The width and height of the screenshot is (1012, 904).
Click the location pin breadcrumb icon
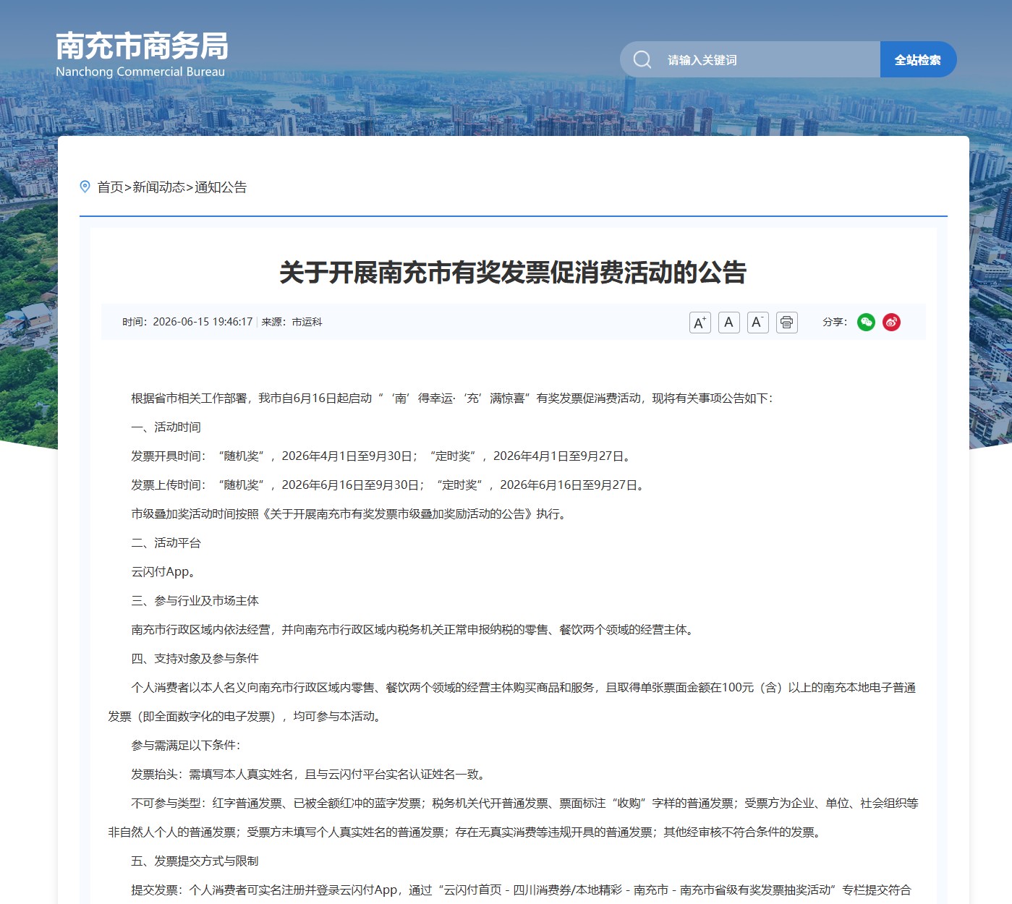[85, 187]
